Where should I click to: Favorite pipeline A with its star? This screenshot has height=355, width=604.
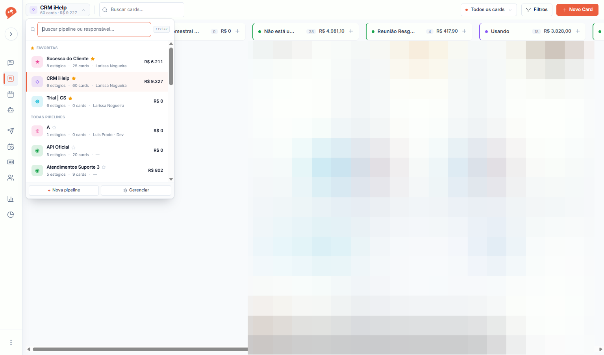point(54,127)
